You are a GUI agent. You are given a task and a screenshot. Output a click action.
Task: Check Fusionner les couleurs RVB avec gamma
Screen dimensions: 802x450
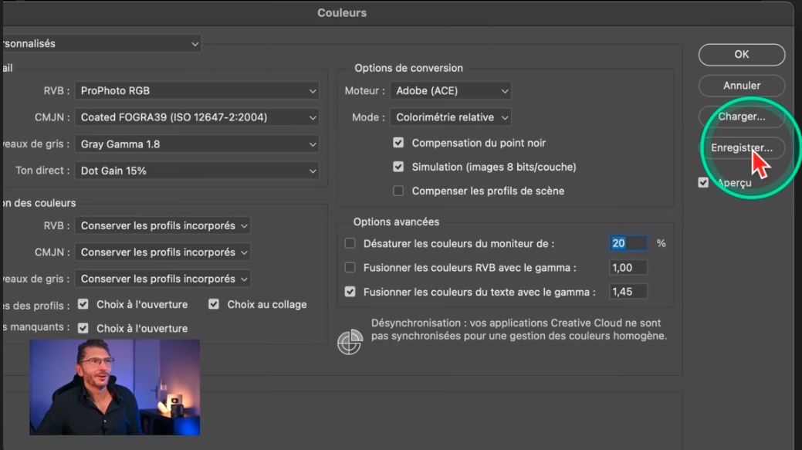click(350, 268)
